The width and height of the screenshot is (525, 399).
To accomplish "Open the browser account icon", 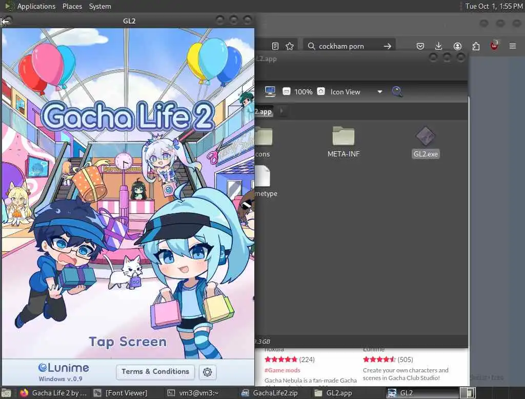I will 457,46.
